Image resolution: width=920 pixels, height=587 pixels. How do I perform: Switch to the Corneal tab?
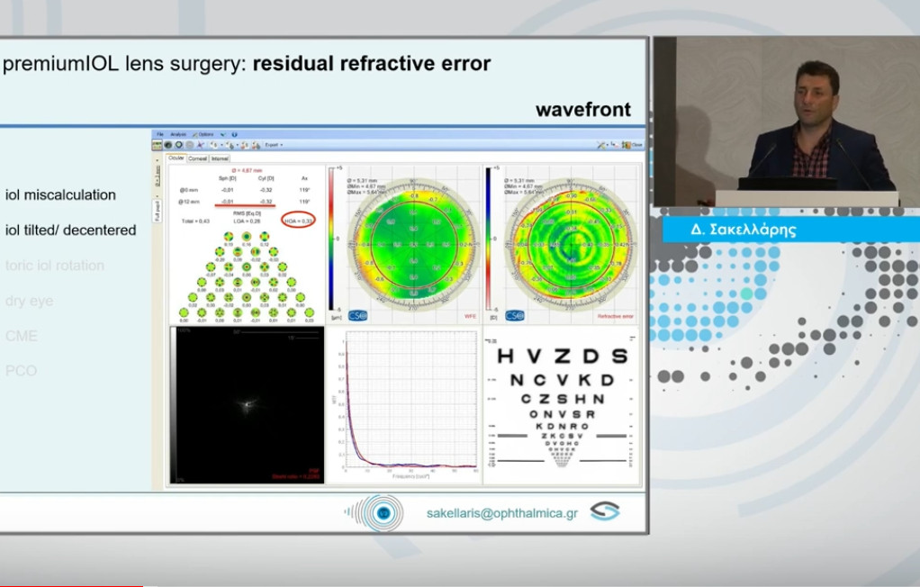click(x=198, y=158)
